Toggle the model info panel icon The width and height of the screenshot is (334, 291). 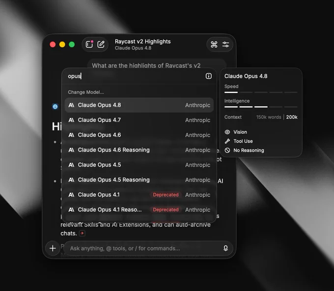(209, 76)
